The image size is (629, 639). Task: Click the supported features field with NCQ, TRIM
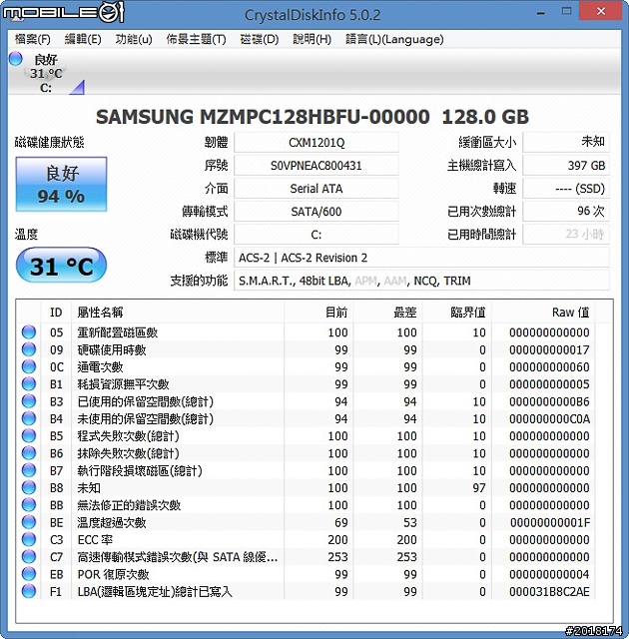(x=421, y=281)
